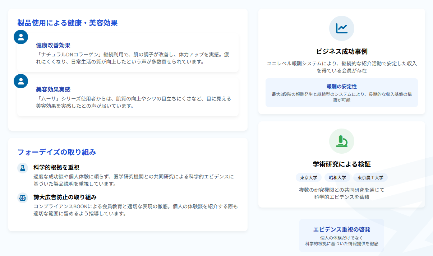
Task: Click the 健康改善効果 title
Action: [53, 45]
